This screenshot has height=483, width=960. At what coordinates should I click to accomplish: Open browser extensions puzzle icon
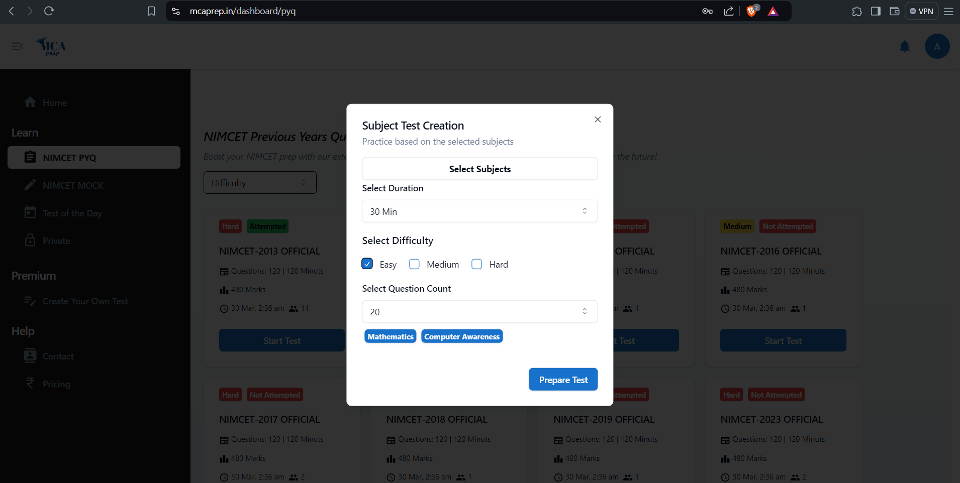pyautogui.click(x=857, y=11)
